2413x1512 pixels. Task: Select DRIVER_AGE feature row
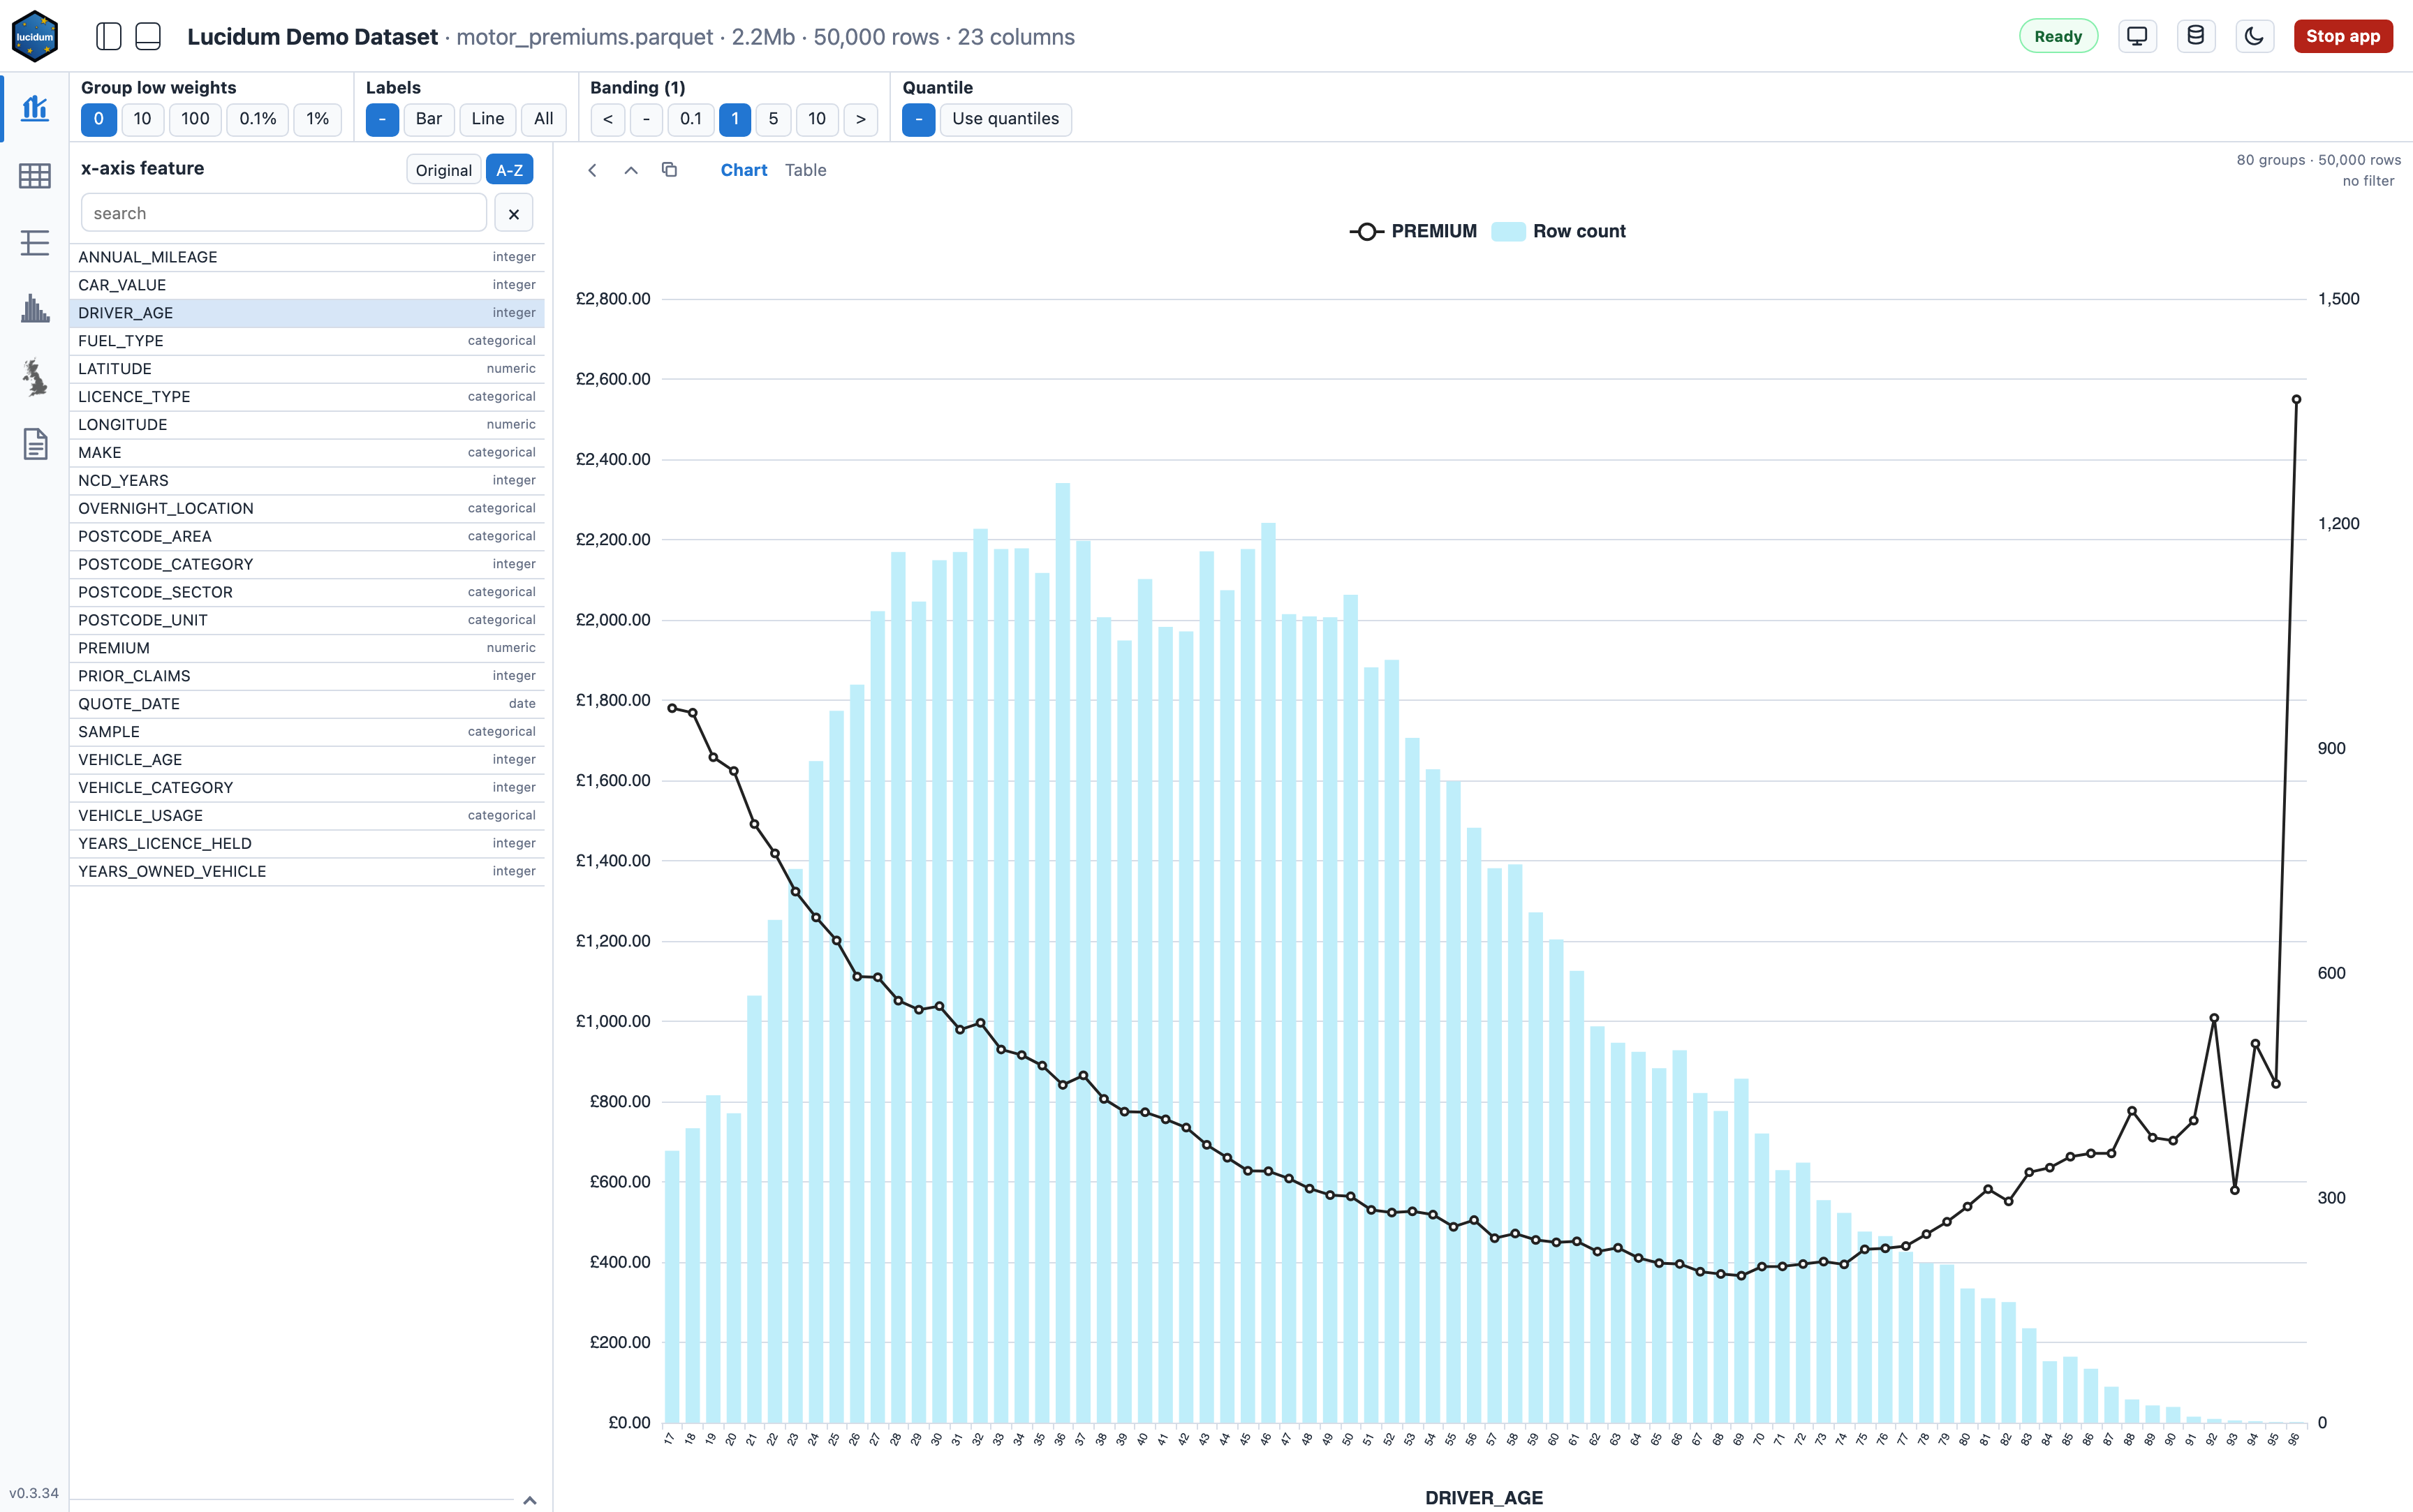pyautogui.click(x=307, y=313)
